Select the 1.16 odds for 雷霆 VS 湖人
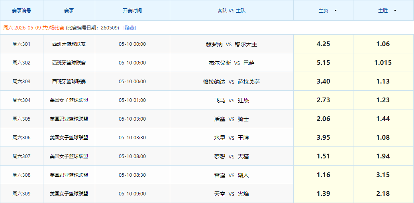This screenshot has width=414, height=203. click(324, 175)
